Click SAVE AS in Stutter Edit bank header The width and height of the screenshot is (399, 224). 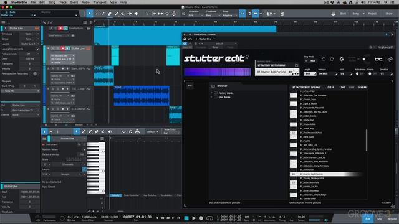pos(362,87)
